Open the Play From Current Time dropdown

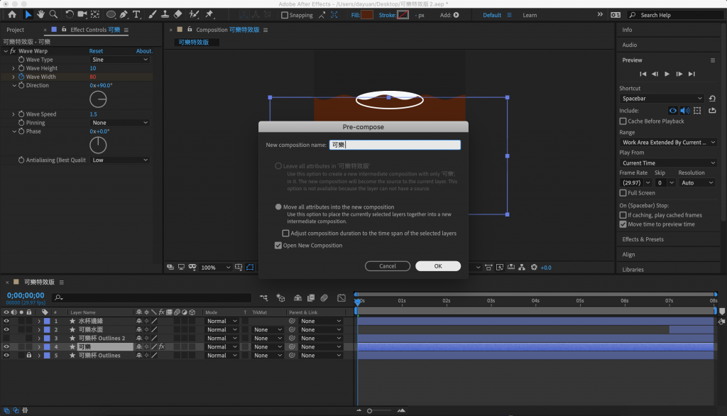667,163
